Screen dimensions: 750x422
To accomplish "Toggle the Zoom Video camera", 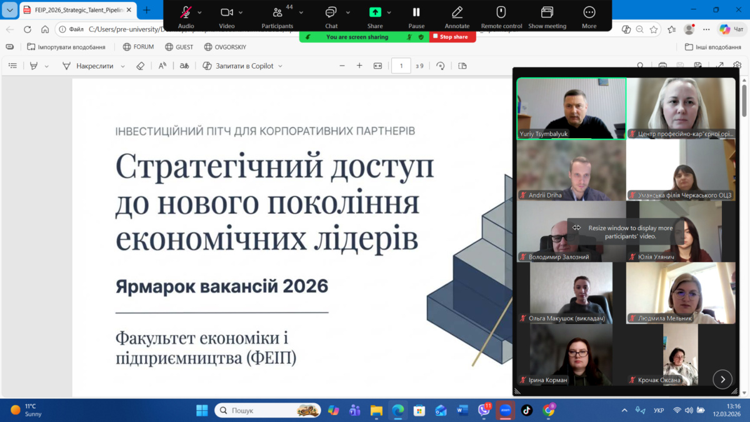I will [x=226, y=13].
